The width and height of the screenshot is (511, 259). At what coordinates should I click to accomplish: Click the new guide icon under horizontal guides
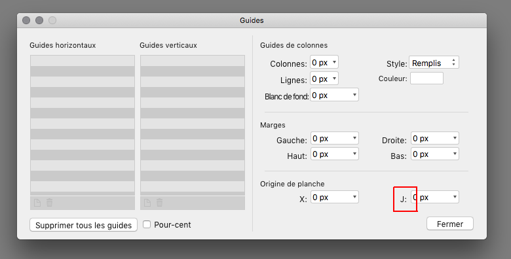click(x=37, y=203)
